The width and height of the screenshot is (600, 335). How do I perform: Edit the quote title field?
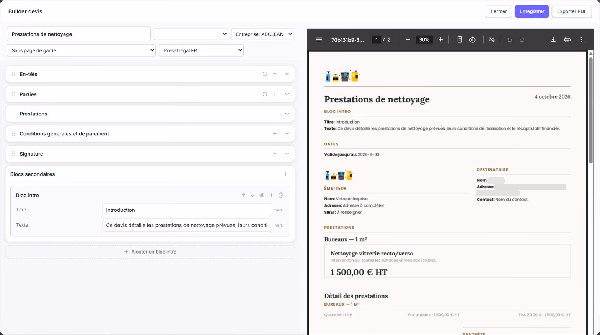[x=78, y=34]
